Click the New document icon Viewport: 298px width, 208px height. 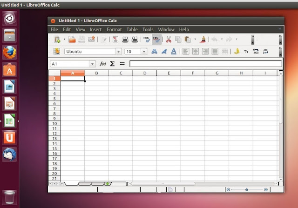(x=57, y=40)
